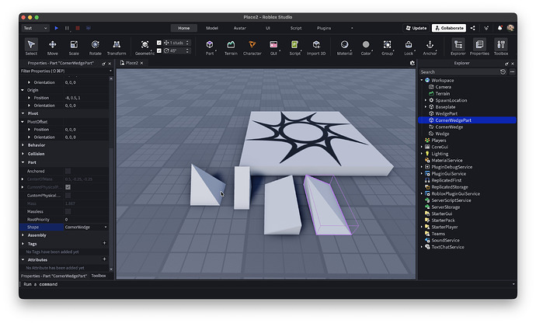Toggle the move snap studs checkbox

point(159,43)
